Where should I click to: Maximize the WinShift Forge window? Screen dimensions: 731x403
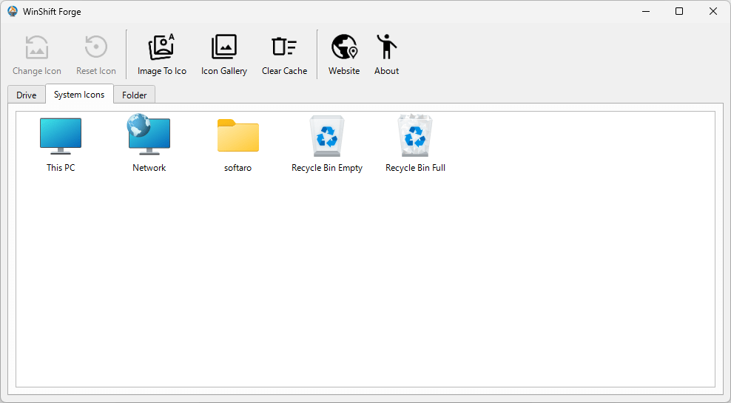[679, 11]
